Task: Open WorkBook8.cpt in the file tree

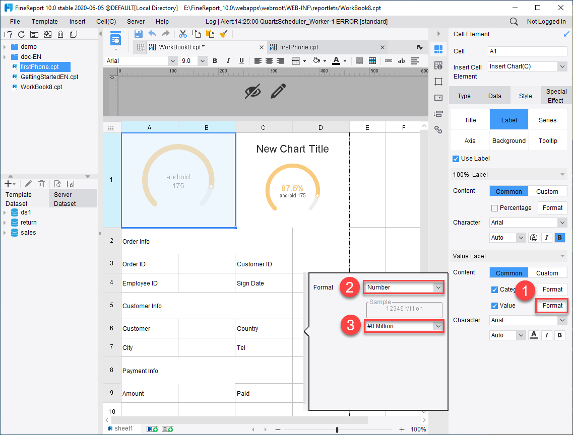Action: click(41, 87)
